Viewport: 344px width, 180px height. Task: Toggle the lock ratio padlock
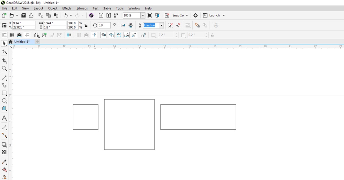(x=86, y=25)
